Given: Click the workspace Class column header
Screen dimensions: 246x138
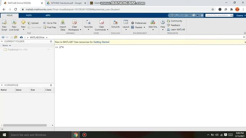Looking at the screenshot, I should (x=49, y=90).
